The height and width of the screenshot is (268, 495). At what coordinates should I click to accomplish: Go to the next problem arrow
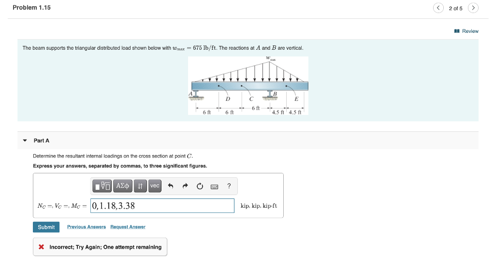[x=473, y=8]
